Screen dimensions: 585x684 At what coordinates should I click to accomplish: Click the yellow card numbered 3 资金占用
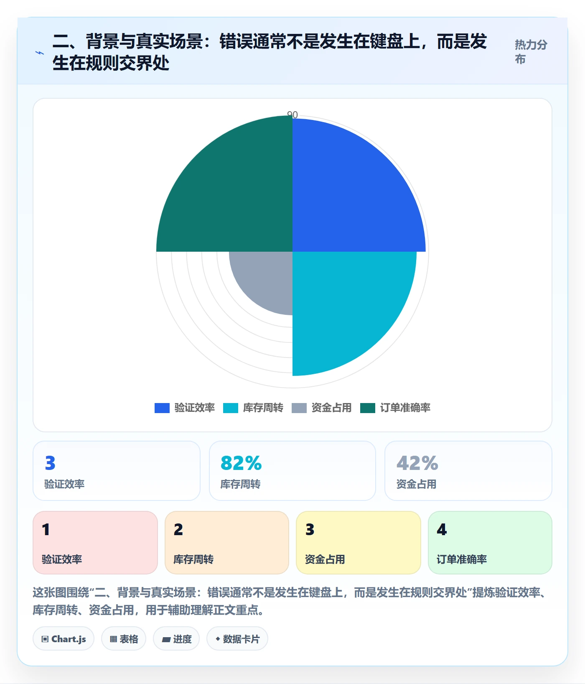tap(359, 543)
